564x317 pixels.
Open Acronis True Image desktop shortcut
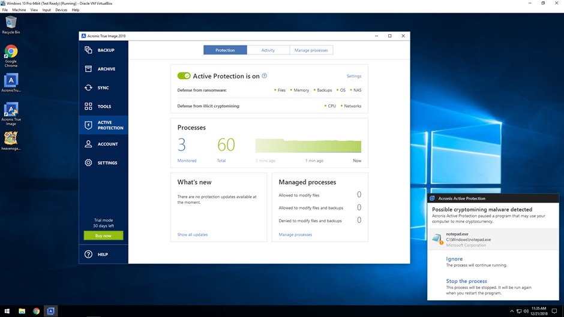click(x=11, y=114)
